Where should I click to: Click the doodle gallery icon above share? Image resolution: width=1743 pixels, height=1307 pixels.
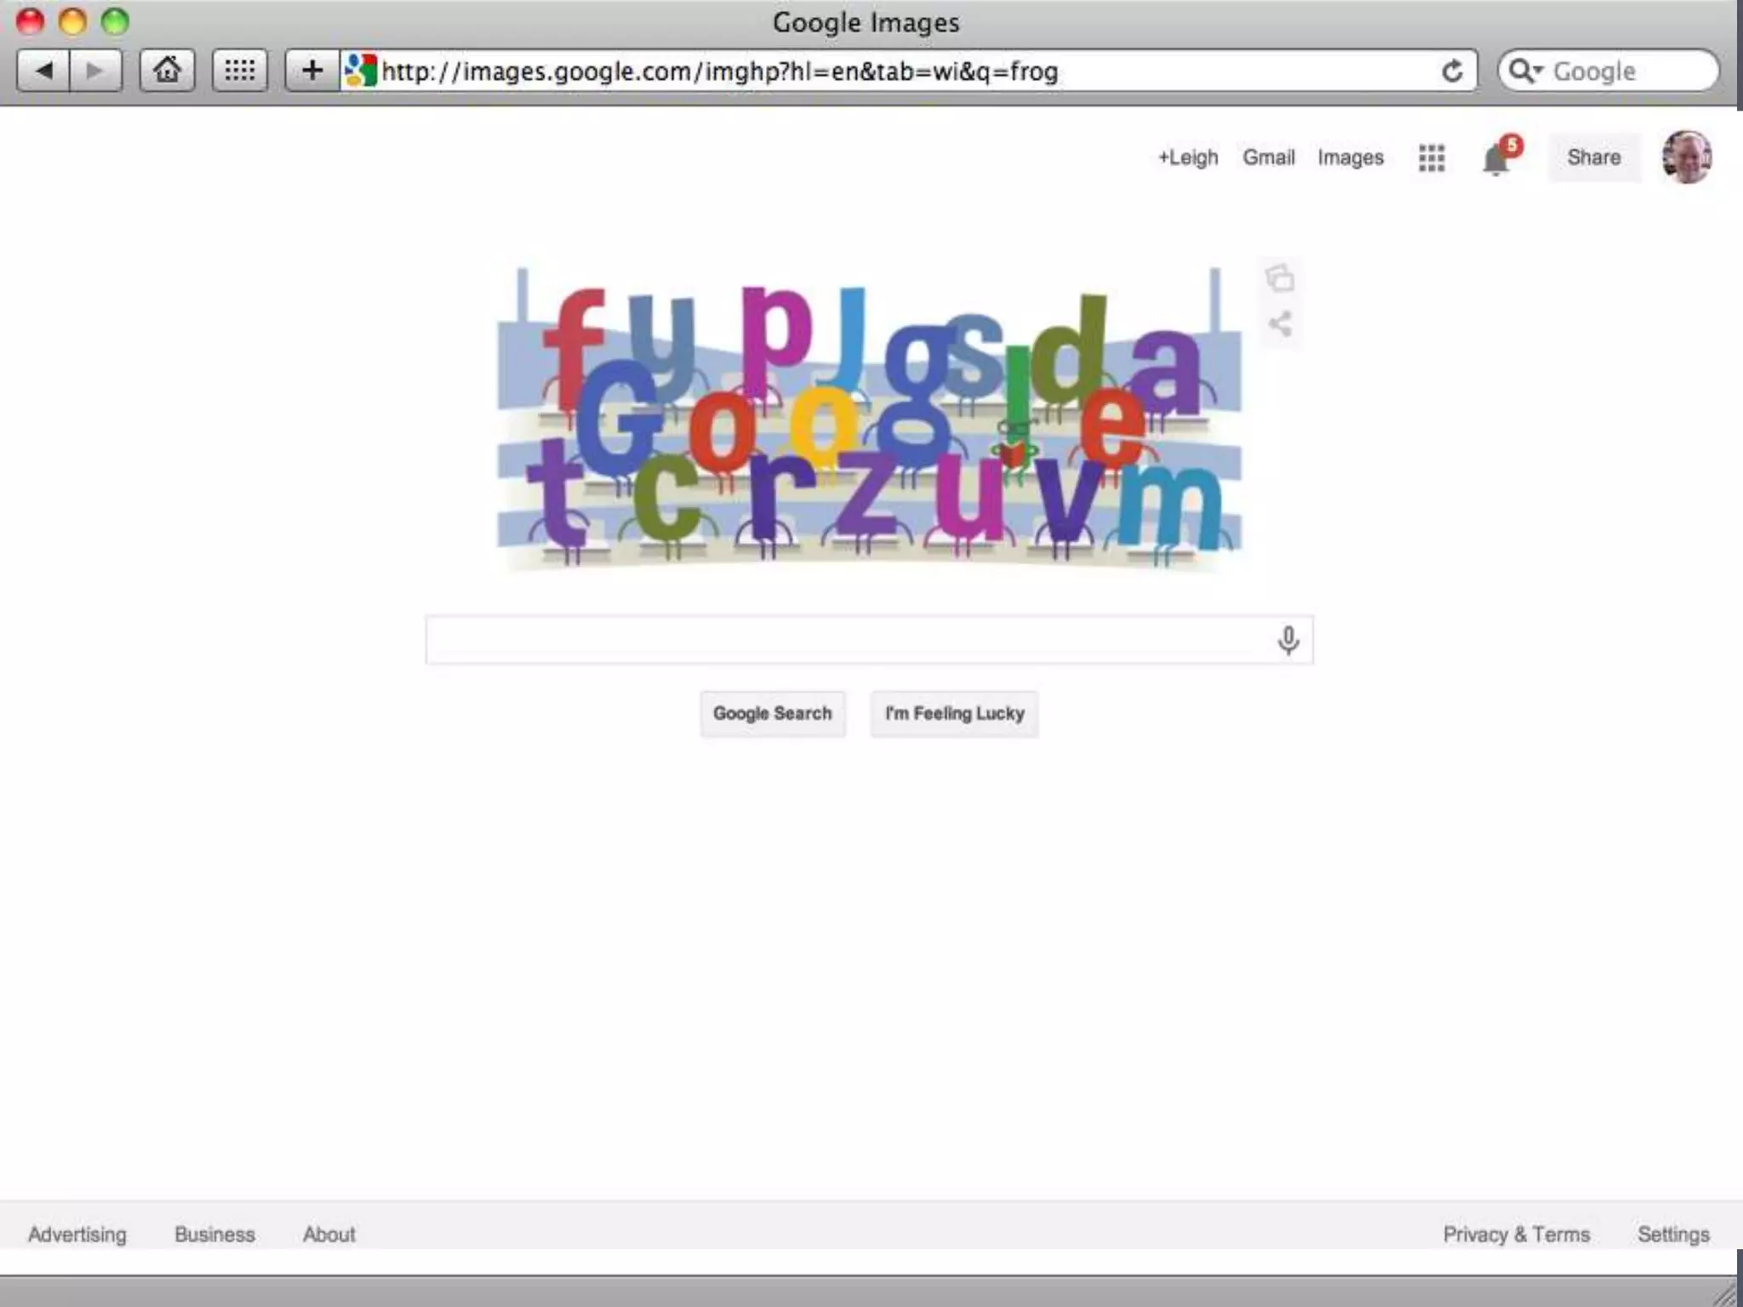pos(1280,278)
